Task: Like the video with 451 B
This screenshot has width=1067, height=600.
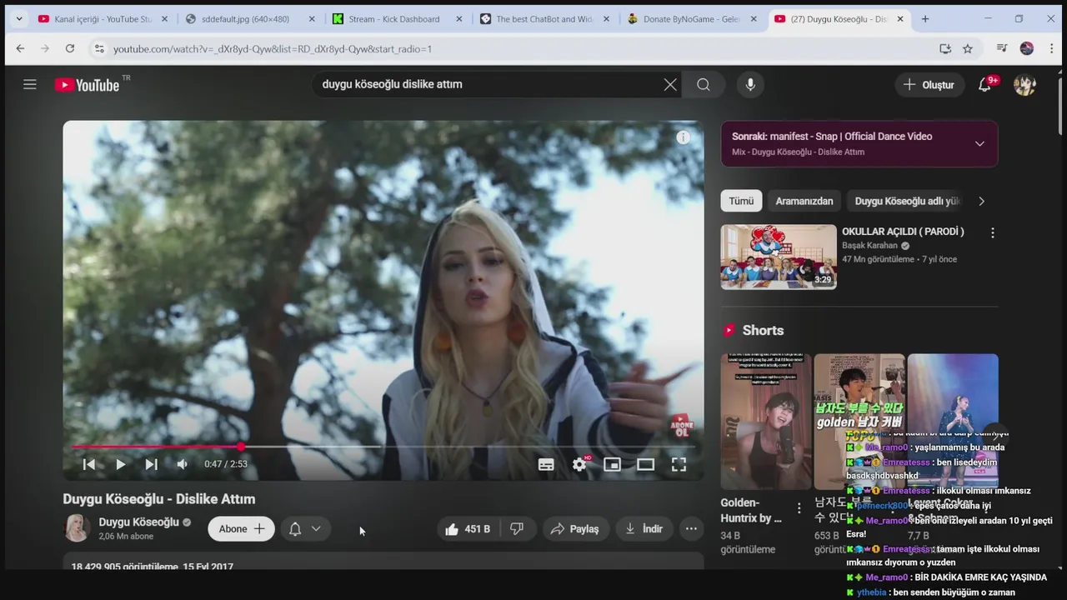Action: click(467, 528)
